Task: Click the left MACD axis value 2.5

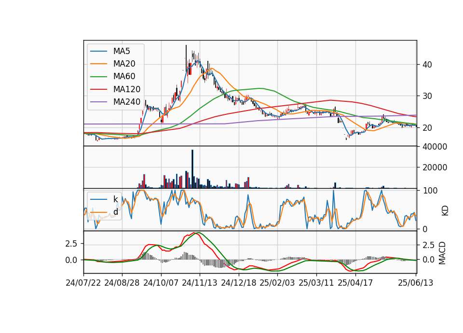Action: [x=71, y=244]
